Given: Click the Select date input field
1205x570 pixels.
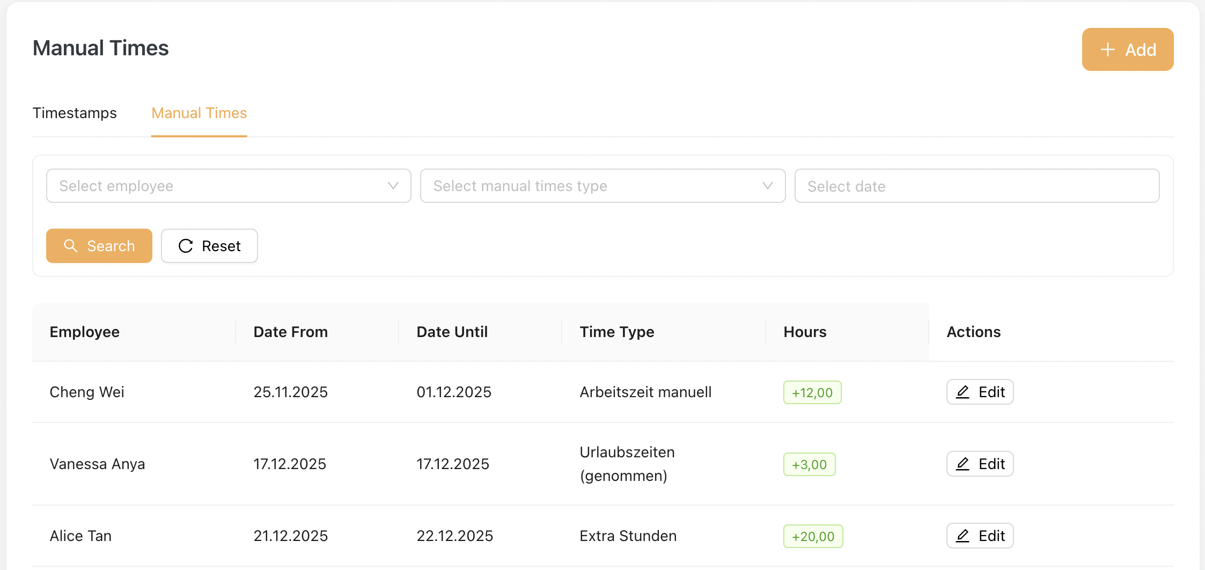Looking at the screenshot, I should tap(976, 186).
